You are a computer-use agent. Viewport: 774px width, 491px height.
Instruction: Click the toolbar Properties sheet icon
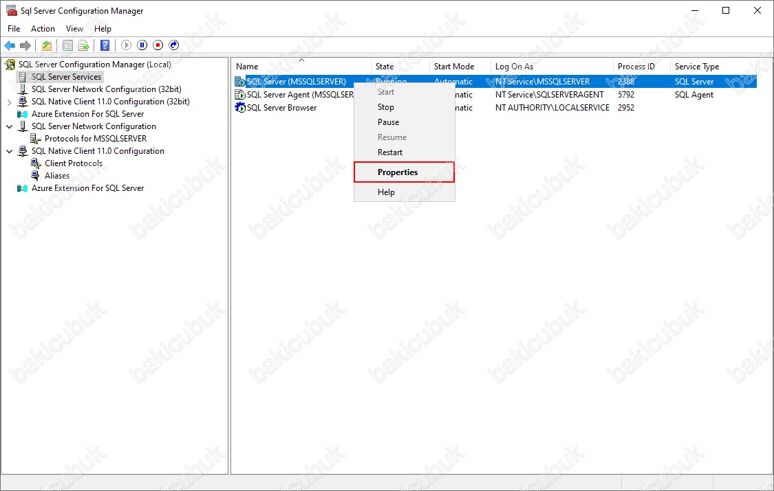point(67,45)
